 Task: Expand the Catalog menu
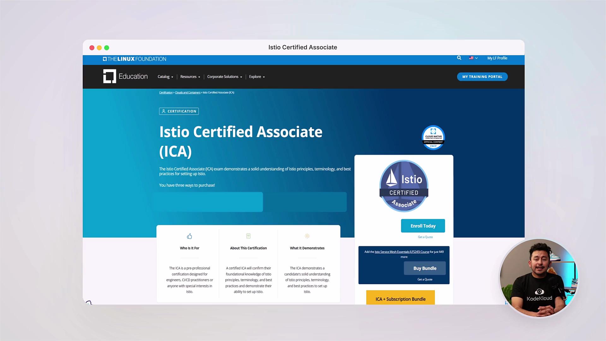[165, 77]
